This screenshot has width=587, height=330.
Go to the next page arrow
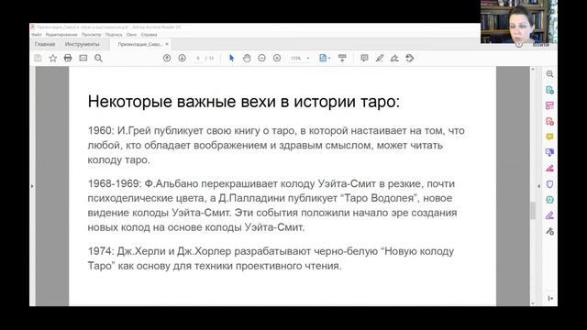tap(182, 58)
